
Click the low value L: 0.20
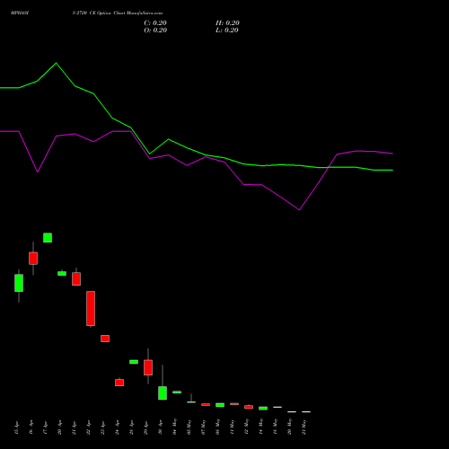[x=227, y=31]
